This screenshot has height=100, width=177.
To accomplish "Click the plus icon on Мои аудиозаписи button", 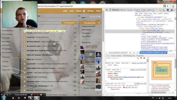I will tap(99, 23).
